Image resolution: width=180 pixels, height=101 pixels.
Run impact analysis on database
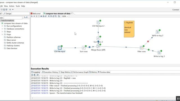pyautogui.click(x=51, y=16)
